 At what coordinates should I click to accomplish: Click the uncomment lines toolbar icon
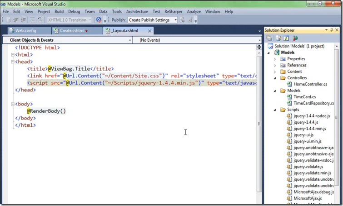40,20
